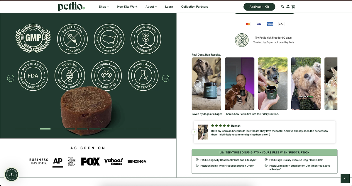Show previous Real Dogs video

(198, 84)
